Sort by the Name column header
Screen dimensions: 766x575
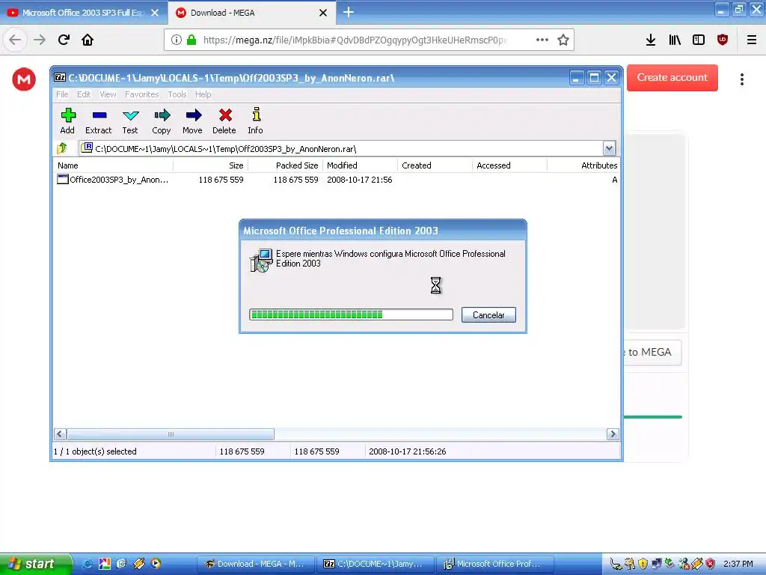114,165
